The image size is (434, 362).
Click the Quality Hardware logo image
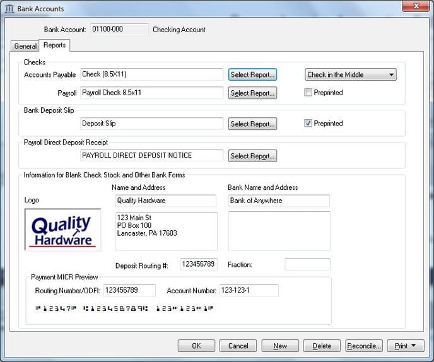62,230
